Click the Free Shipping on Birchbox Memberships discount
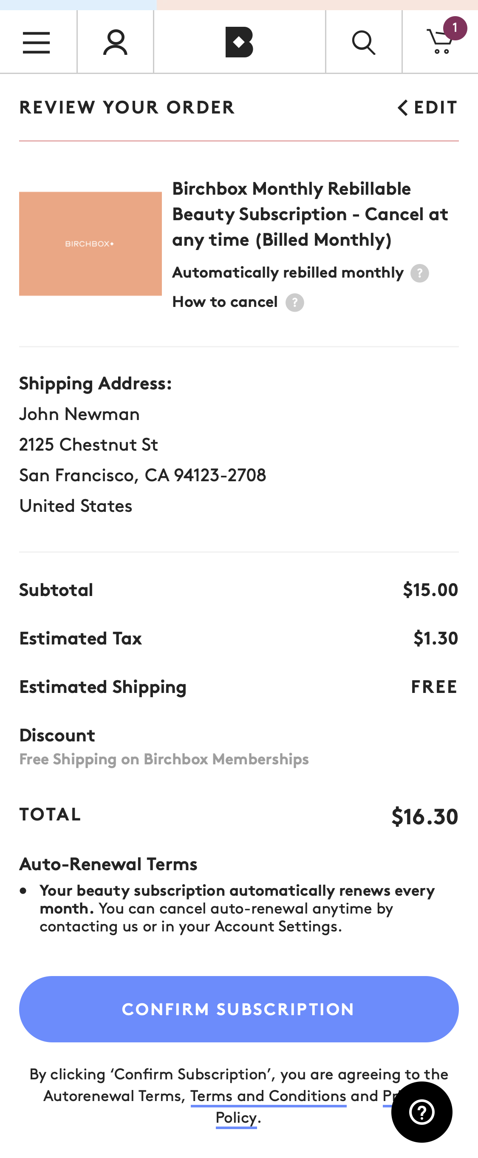The width and height of the screenshot is (478, 1158). [x=164, y=759]
